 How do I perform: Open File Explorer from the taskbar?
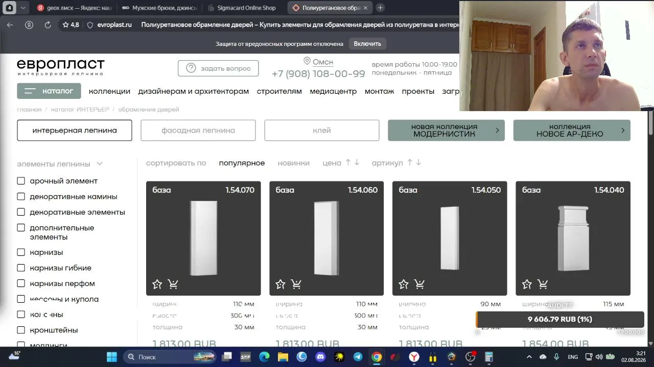[283, 357]
